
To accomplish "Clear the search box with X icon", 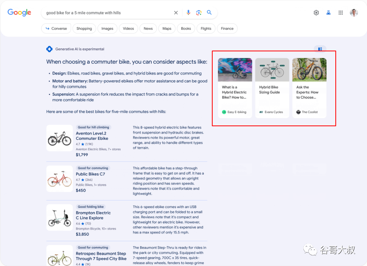I will [176, 13].
